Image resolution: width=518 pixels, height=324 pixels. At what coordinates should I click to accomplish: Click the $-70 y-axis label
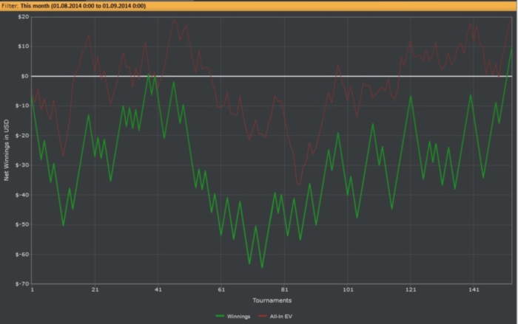[x=22, y=284]
